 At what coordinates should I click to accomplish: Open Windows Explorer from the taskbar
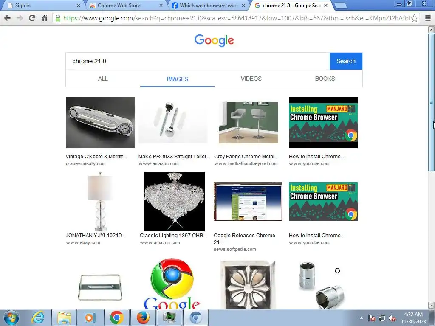[64, 318]
